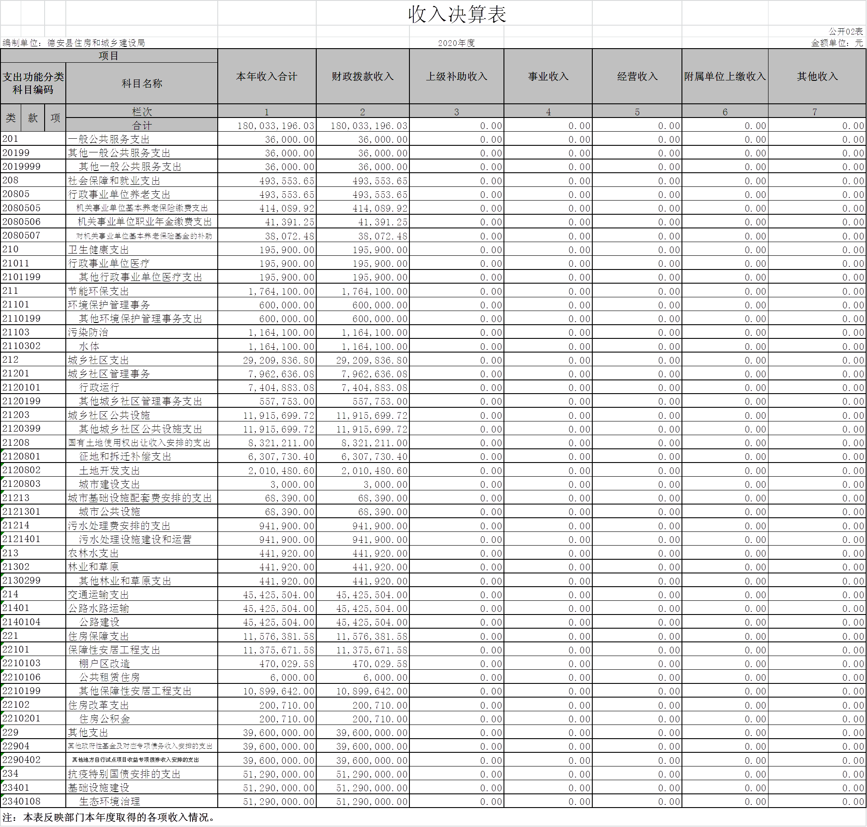Click the 栏次 label cell
Viewport: 867px width, 827px height.
coord(142,111)
